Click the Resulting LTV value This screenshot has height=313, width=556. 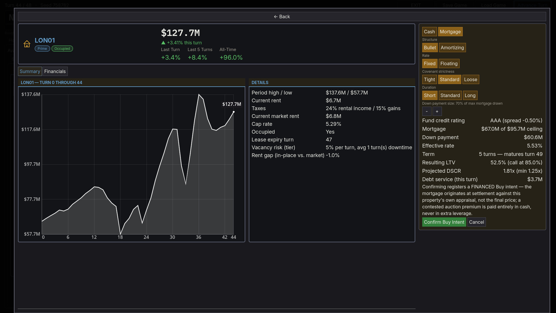pyautogui.click(x=516, y=163)
